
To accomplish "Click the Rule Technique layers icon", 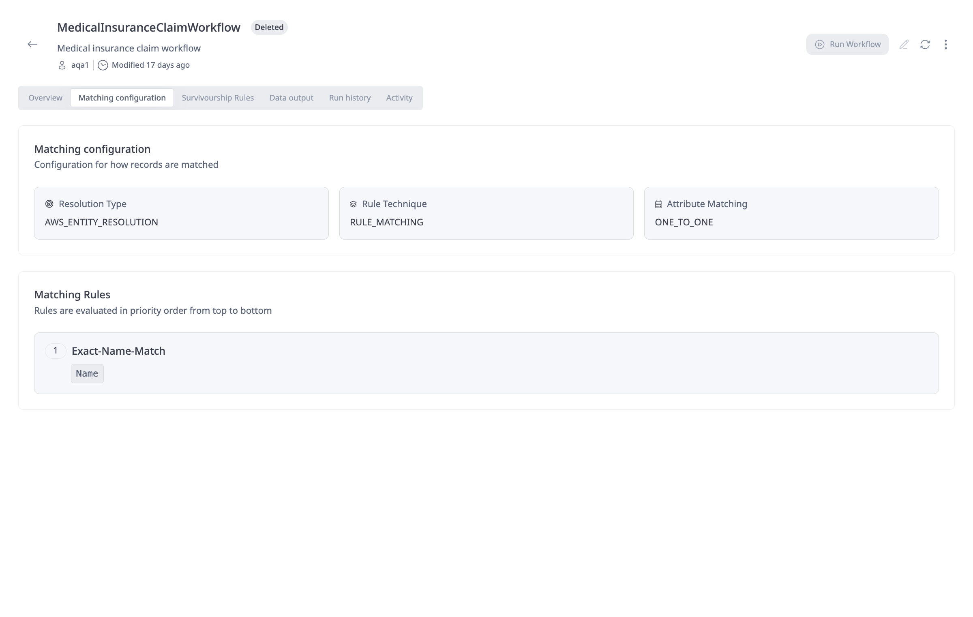I will pos(353,204).
